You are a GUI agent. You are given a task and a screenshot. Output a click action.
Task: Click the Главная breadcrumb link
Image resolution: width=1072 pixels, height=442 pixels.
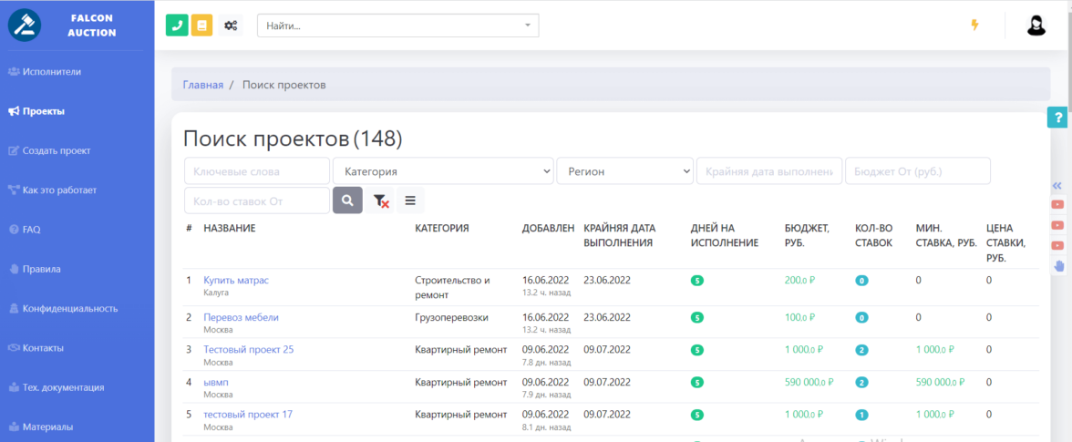pyautogui.click(x=202, y=85)
